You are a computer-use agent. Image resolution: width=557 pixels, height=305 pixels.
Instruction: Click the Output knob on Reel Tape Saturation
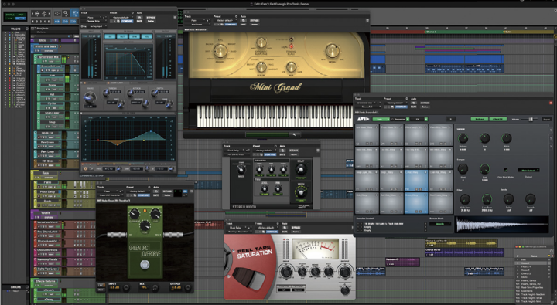(344, 273)
